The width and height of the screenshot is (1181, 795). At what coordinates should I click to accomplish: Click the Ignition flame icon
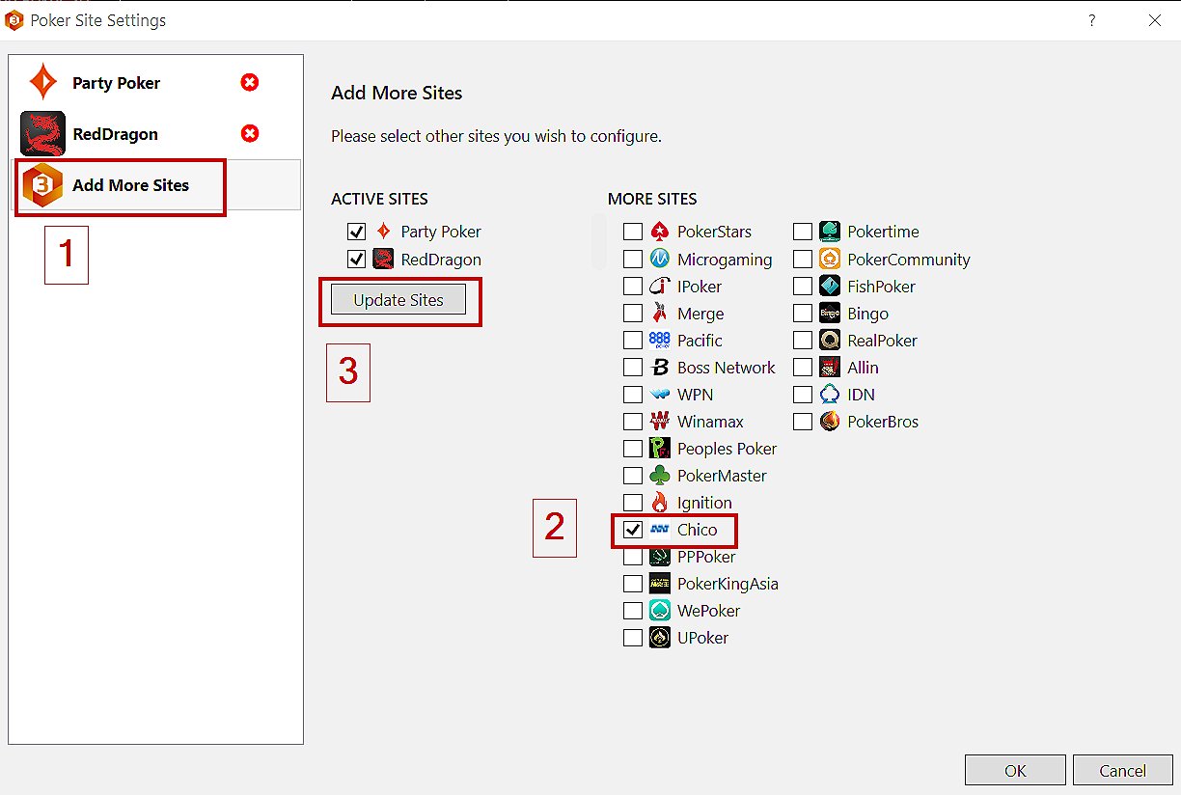coord(660,502)
